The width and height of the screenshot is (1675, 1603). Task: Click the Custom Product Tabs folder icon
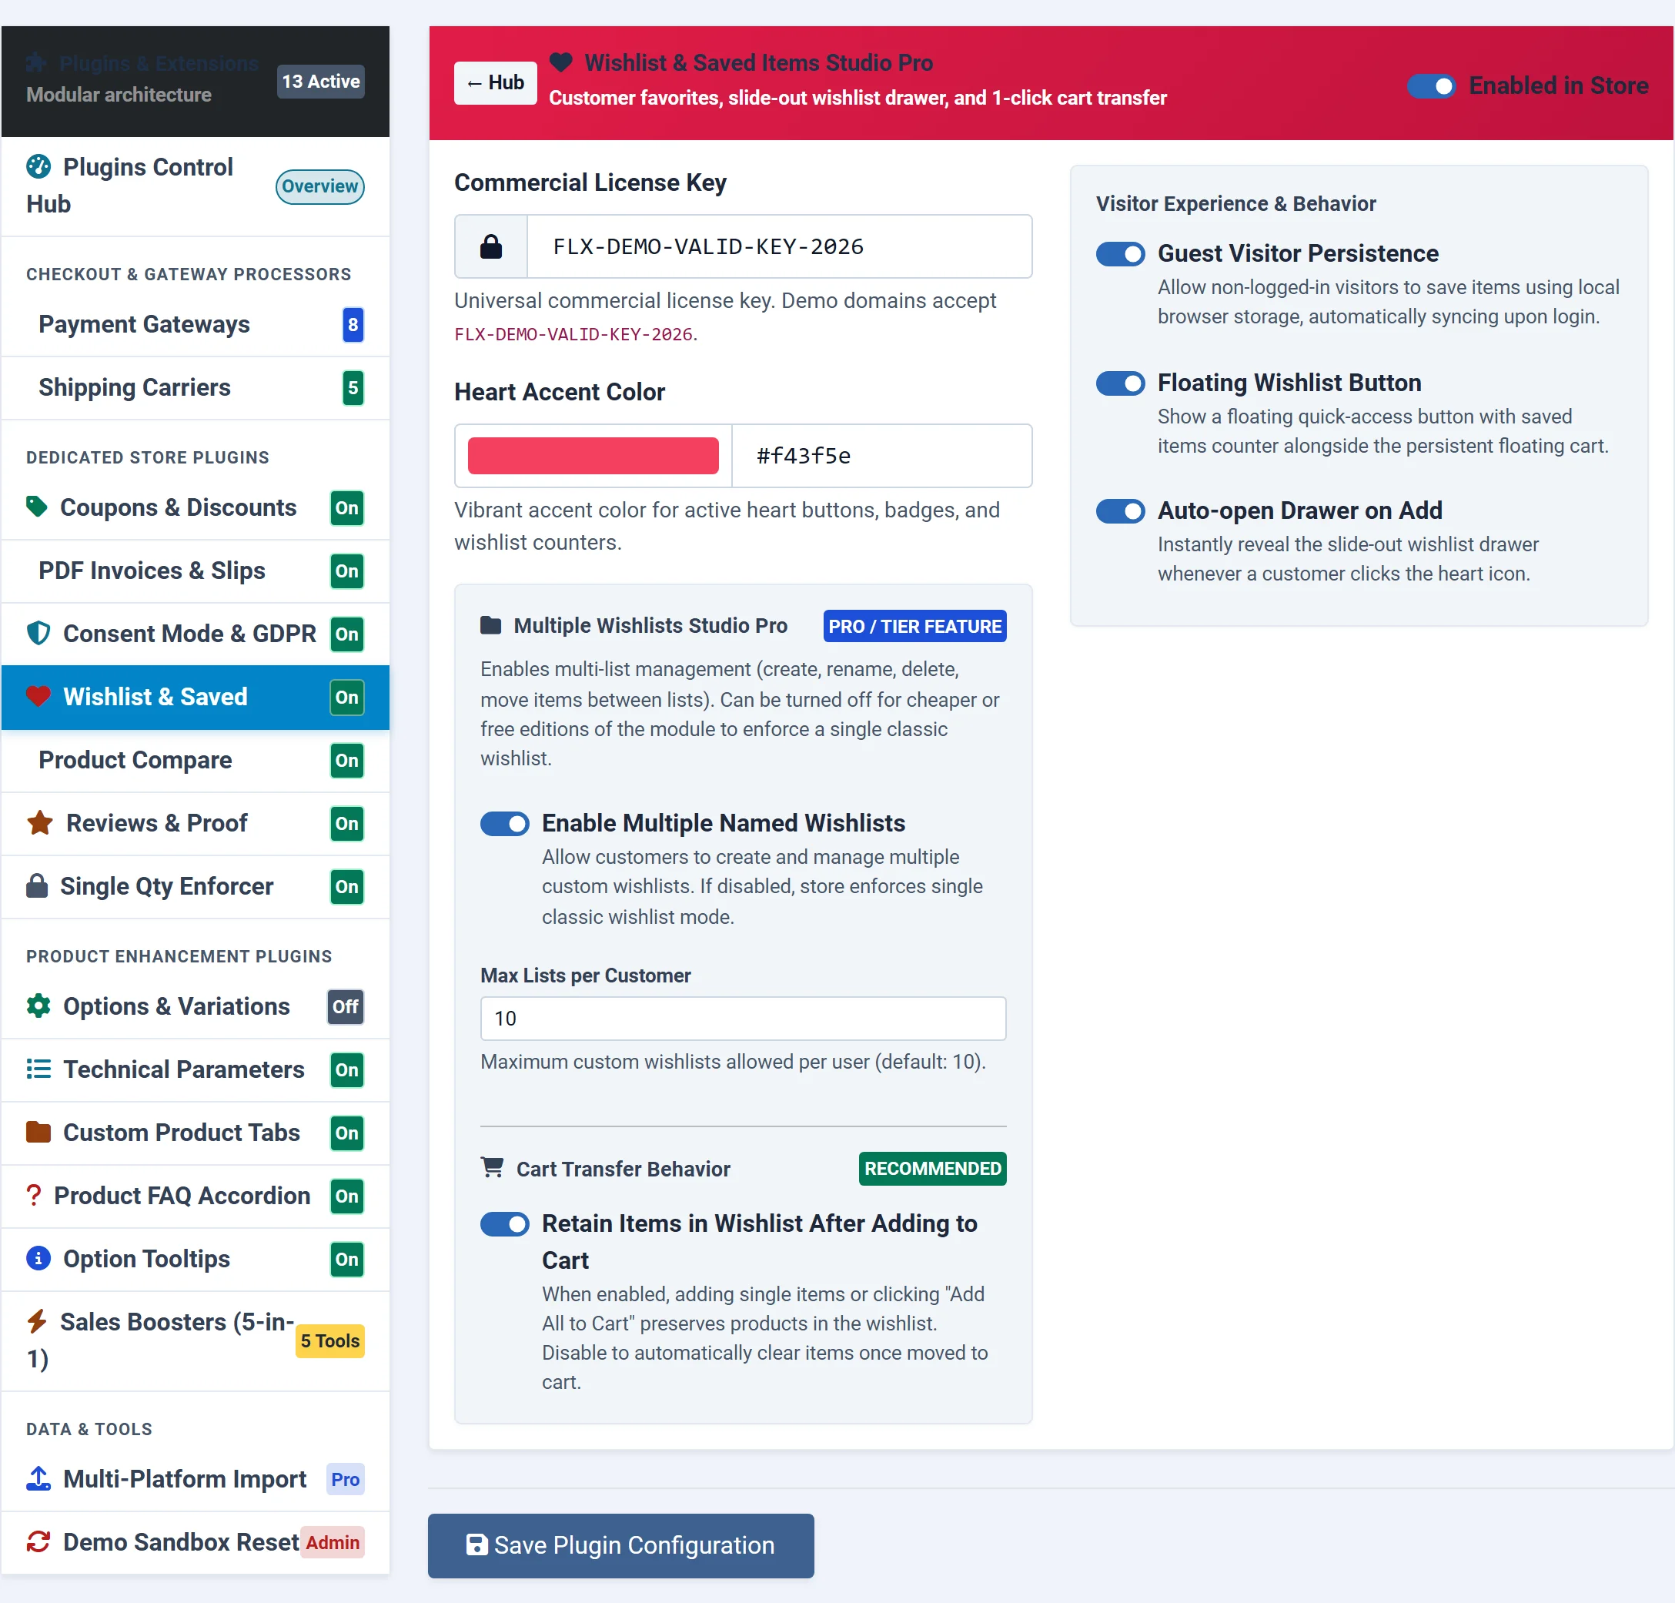38,1132
